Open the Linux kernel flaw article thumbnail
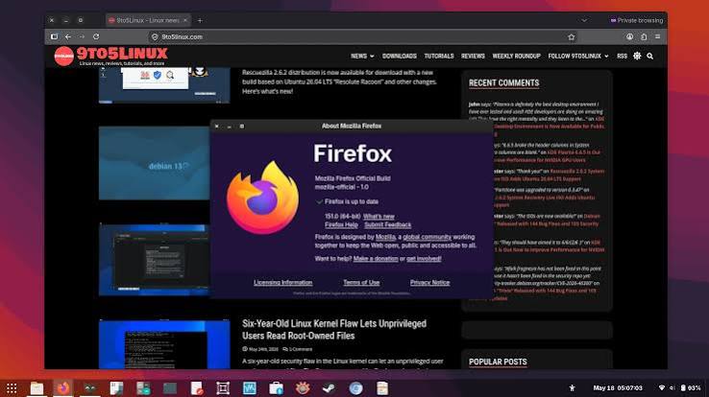709x397 pixels. (x=164, y=344)
